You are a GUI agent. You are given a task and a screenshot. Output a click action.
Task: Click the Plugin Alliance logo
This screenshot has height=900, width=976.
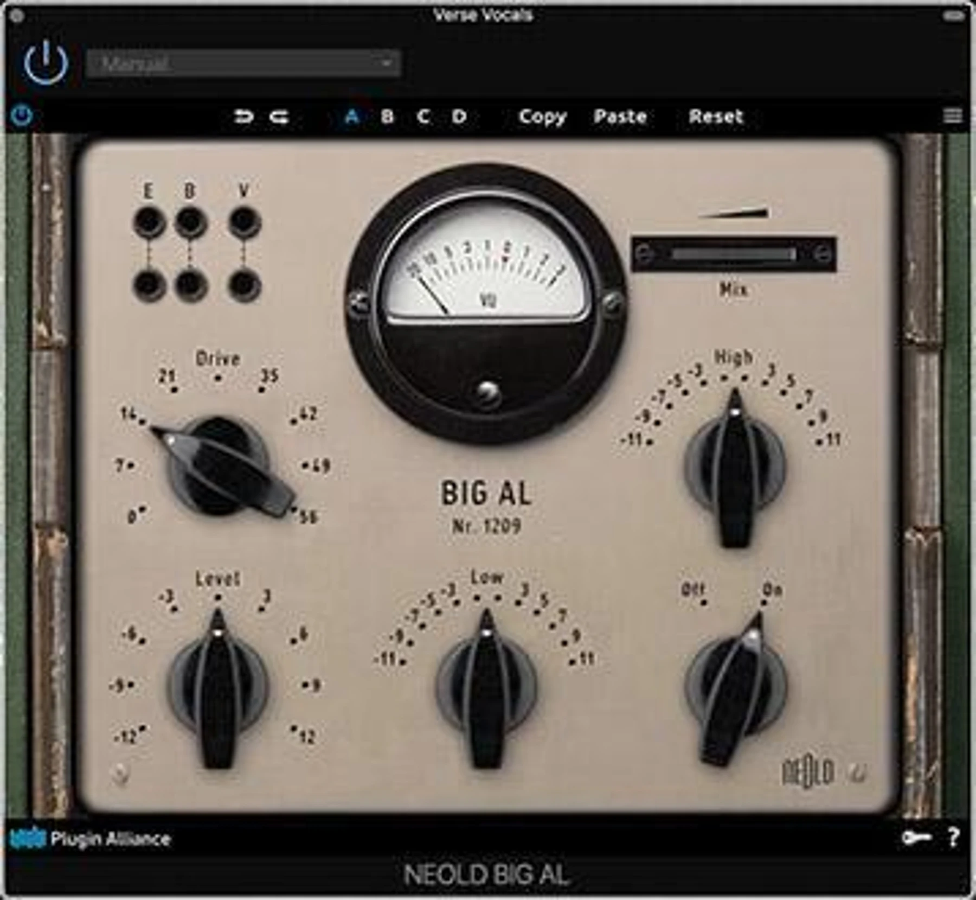[91, 839]
